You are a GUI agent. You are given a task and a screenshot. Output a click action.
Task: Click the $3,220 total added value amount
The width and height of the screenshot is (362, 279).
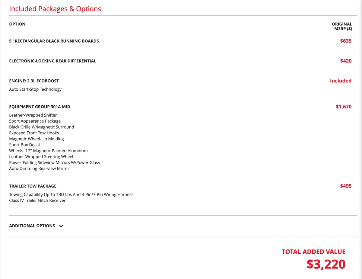[326, 264]
